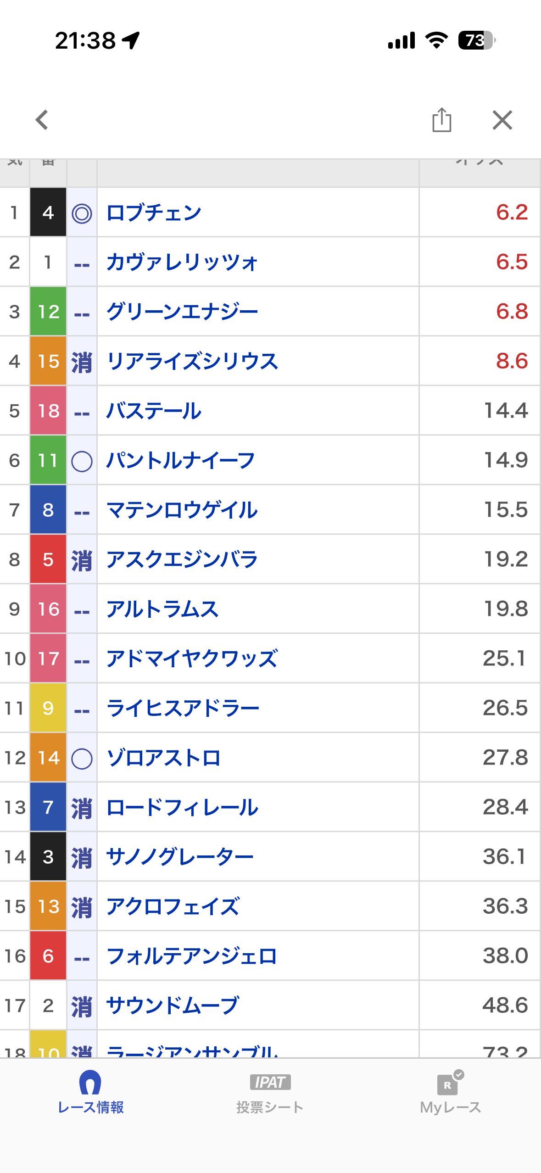The image size is (541, 1173).
Task: Toggle the circle mark for パントルナイーフ
Action: point(82,461)
